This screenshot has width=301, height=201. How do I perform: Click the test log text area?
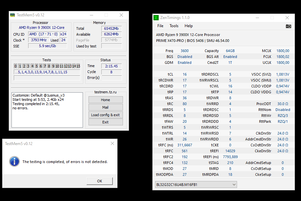47,110
